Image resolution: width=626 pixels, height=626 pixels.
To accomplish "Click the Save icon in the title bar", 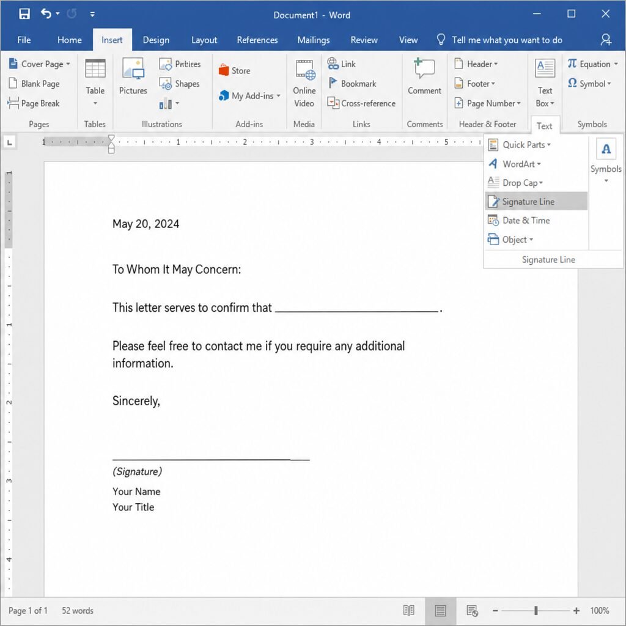I will click(x=24, y=15).
